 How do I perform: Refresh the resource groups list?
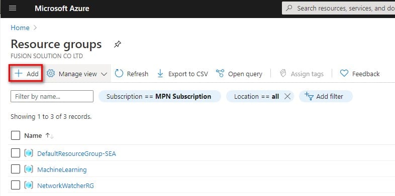131,74
